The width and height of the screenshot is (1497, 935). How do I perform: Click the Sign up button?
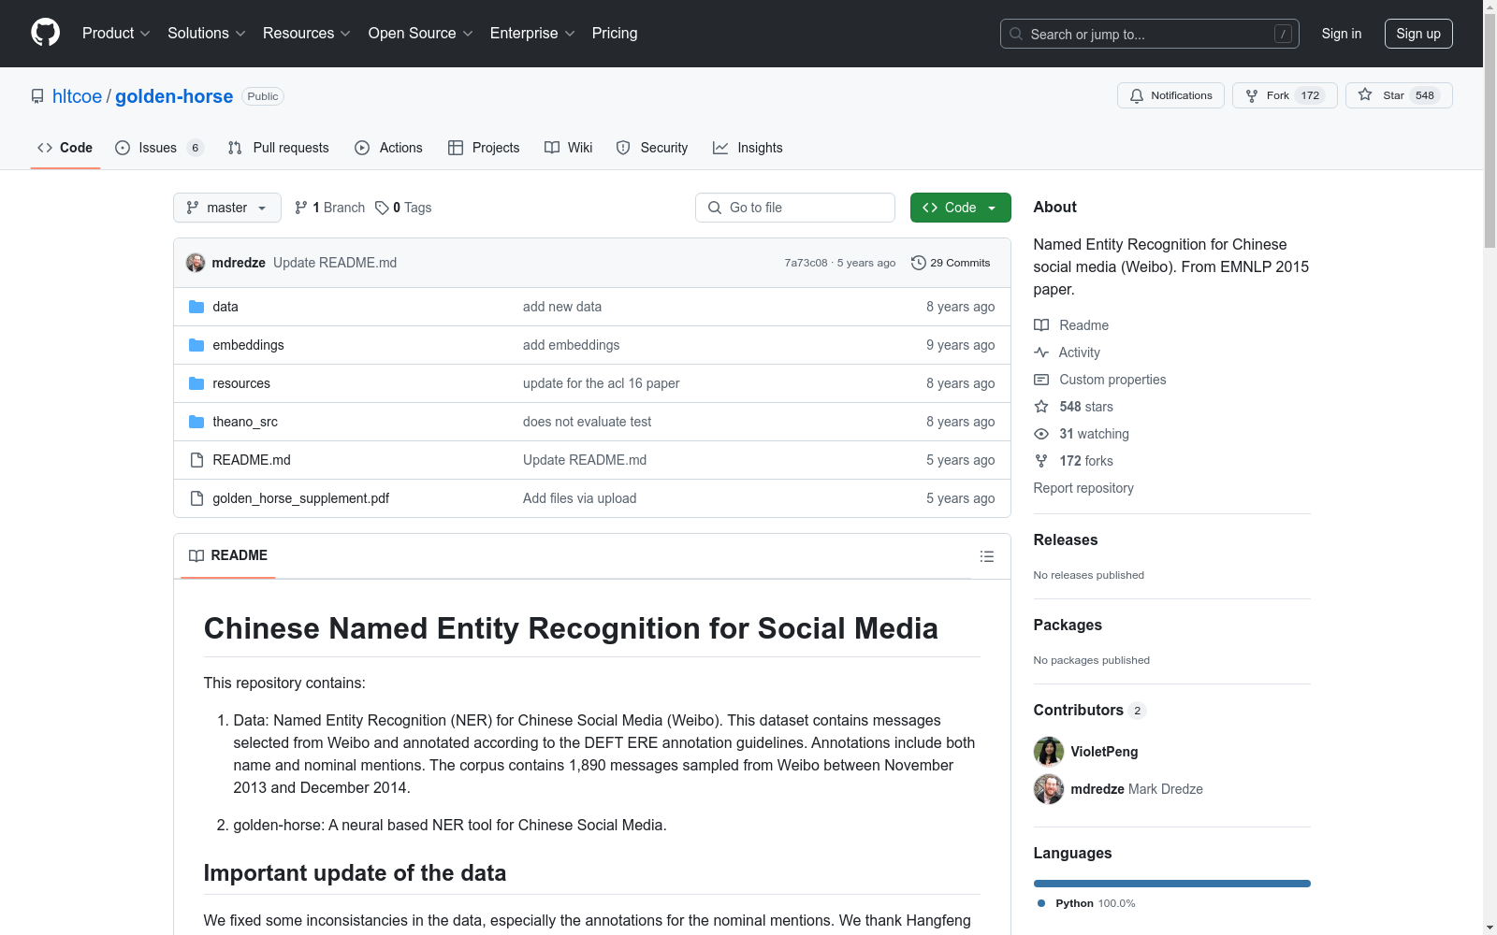coord(1418,34)
